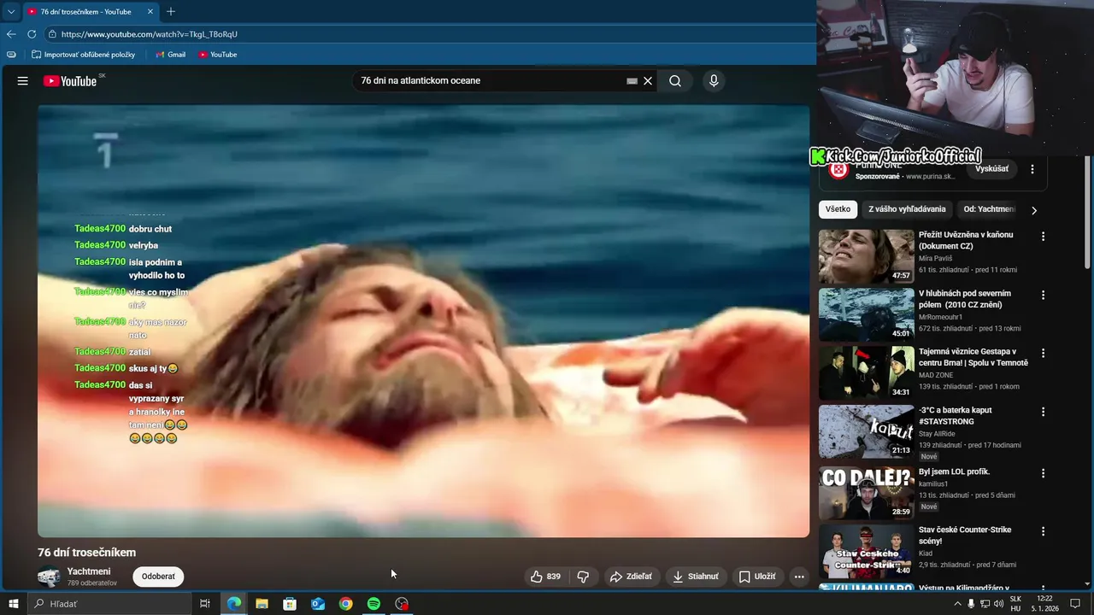Open the on-screen keyboard icon in search box
Viewport: 1094px width, 615px height.
click(632, 81)
